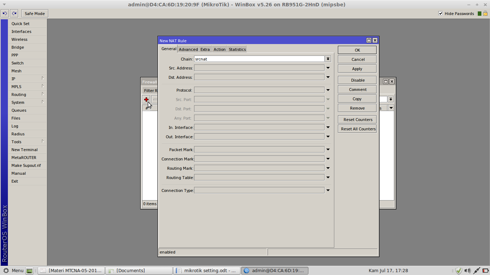The height and width of the screenshot is (275, 490).
Task: Open Wireless in sidebar menu
Action: coord(28,39)
